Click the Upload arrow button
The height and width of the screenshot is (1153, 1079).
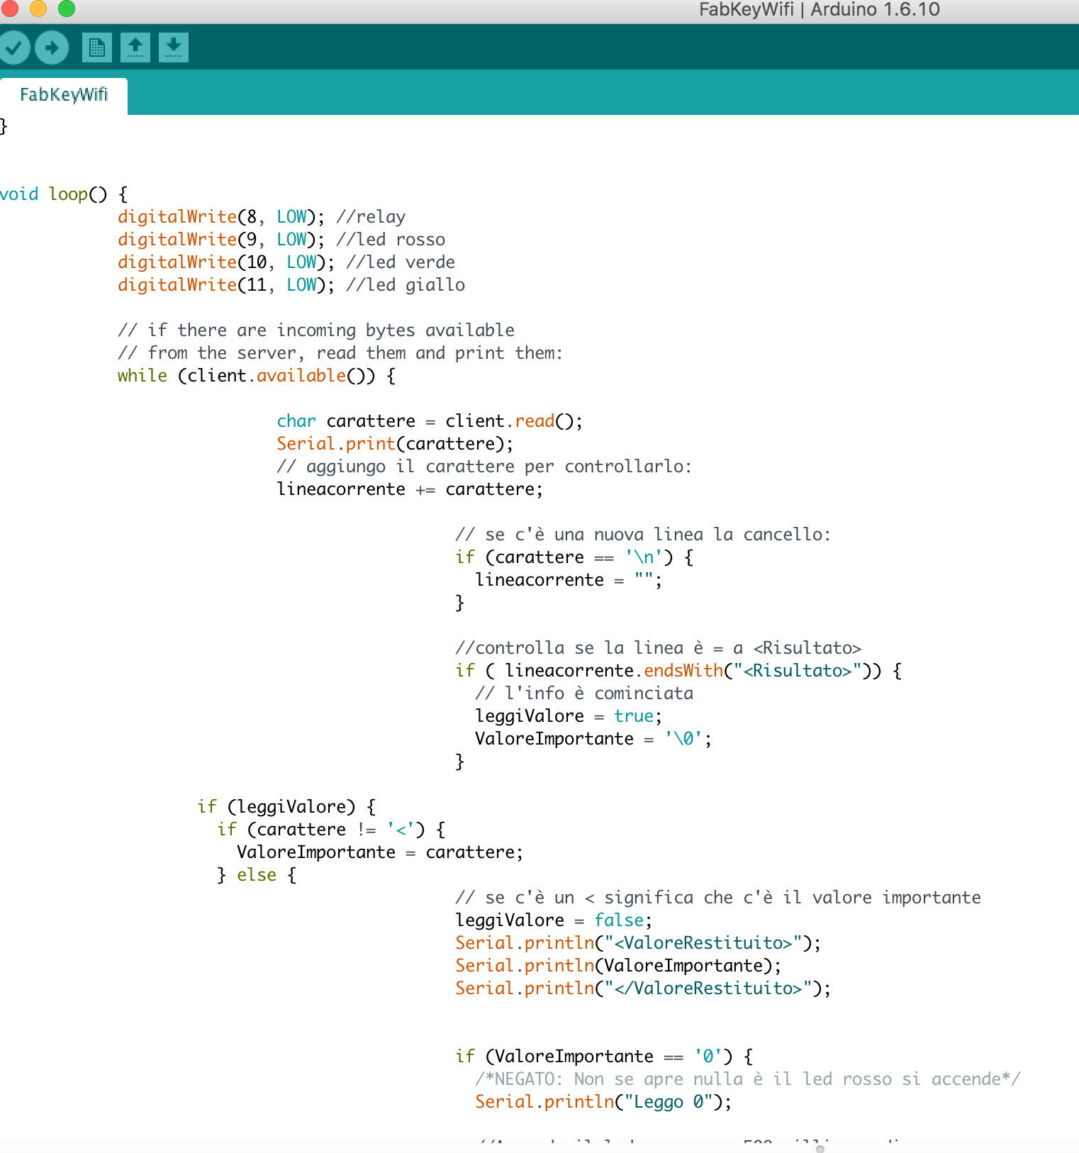tap(52, 48)
